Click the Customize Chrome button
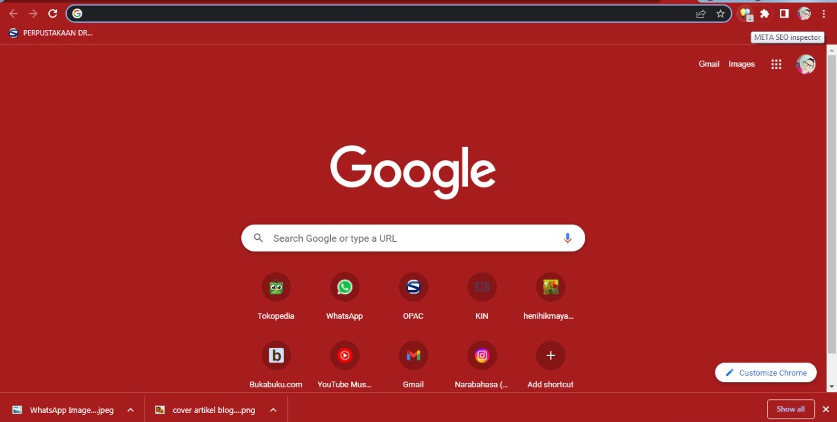837x422 pixels. point(766,373)
